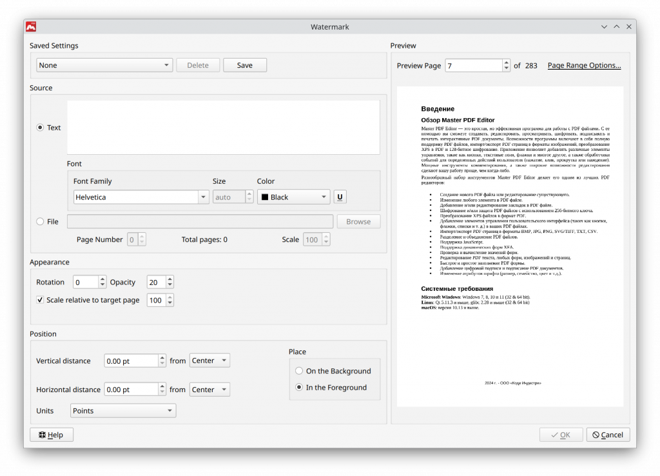
Task: Toggle underline formatting for watermark text
Action: (x=340, y=196)
